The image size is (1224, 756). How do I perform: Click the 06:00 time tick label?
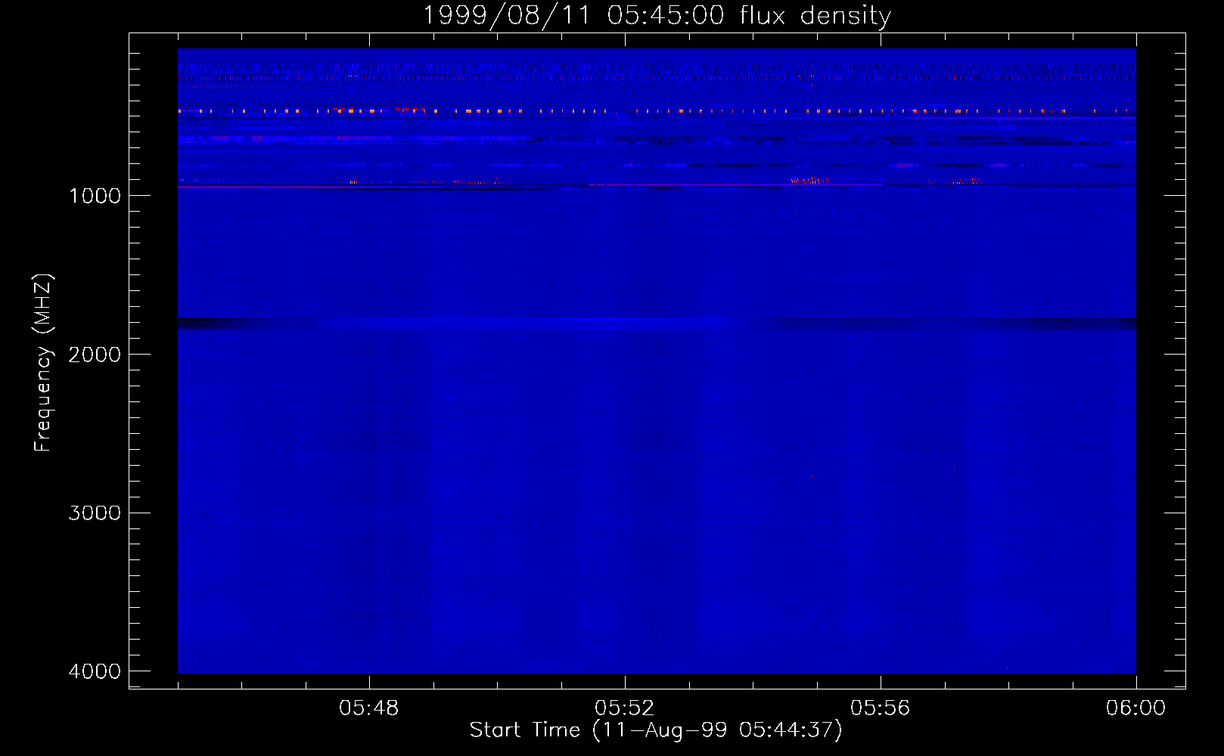(x=1135, y=708)
